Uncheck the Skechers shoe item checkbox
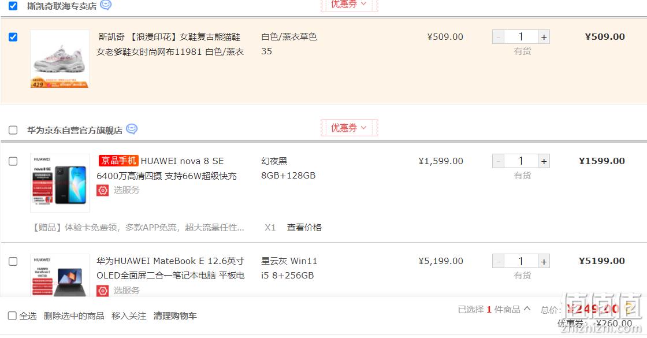 [x=13, y=37]
